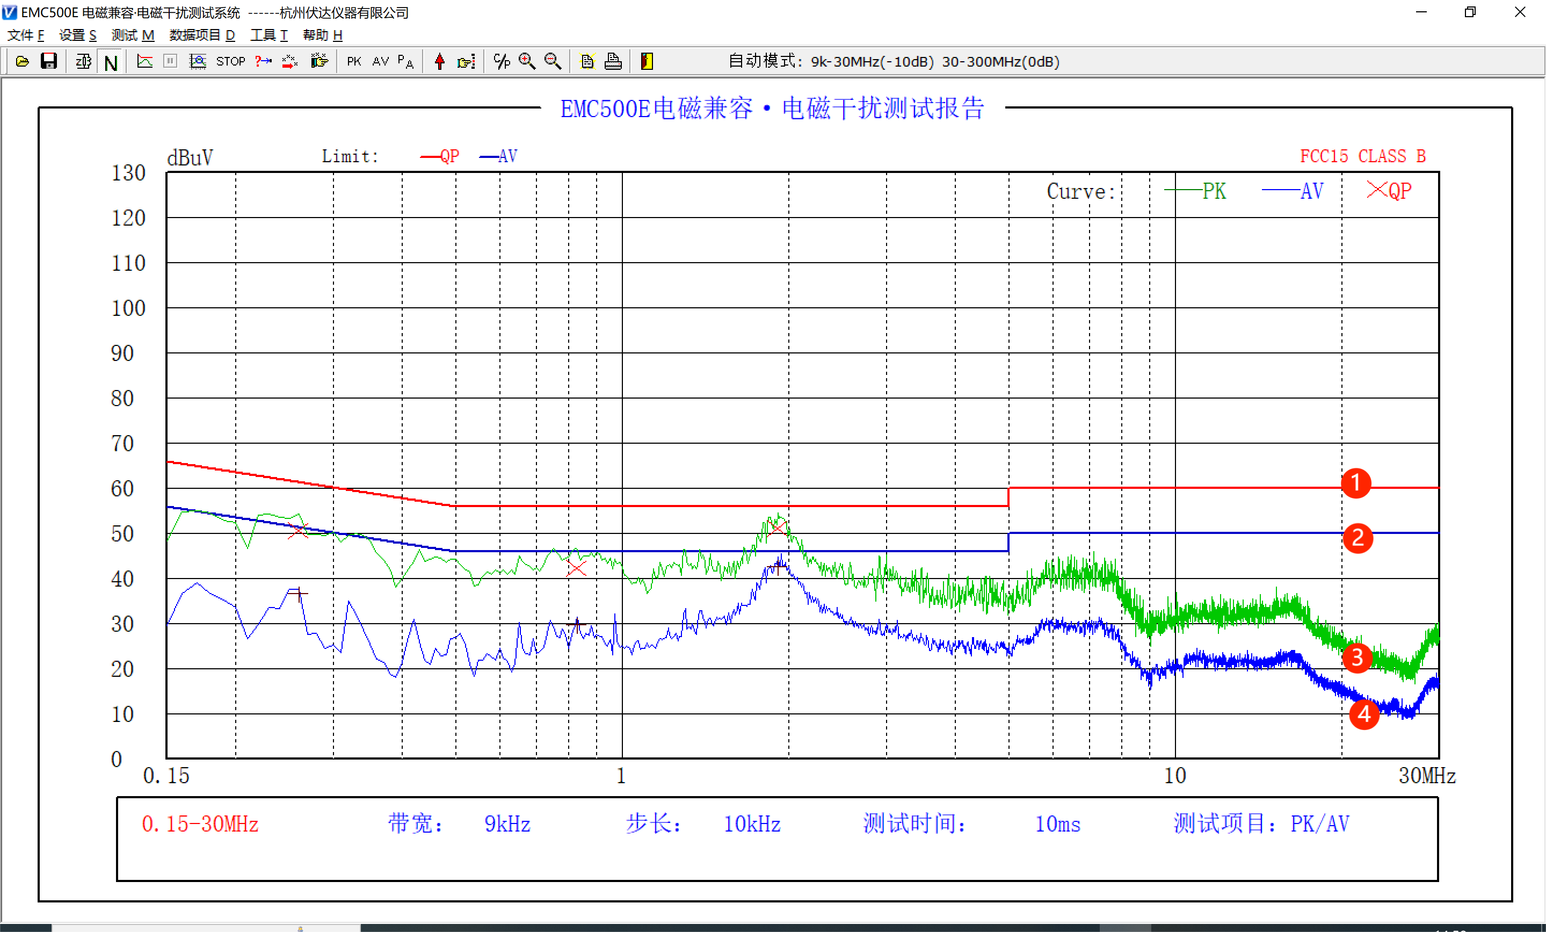Start the spectrum scan graph icon
The image size is (1546, 932).
pos(145,61)
